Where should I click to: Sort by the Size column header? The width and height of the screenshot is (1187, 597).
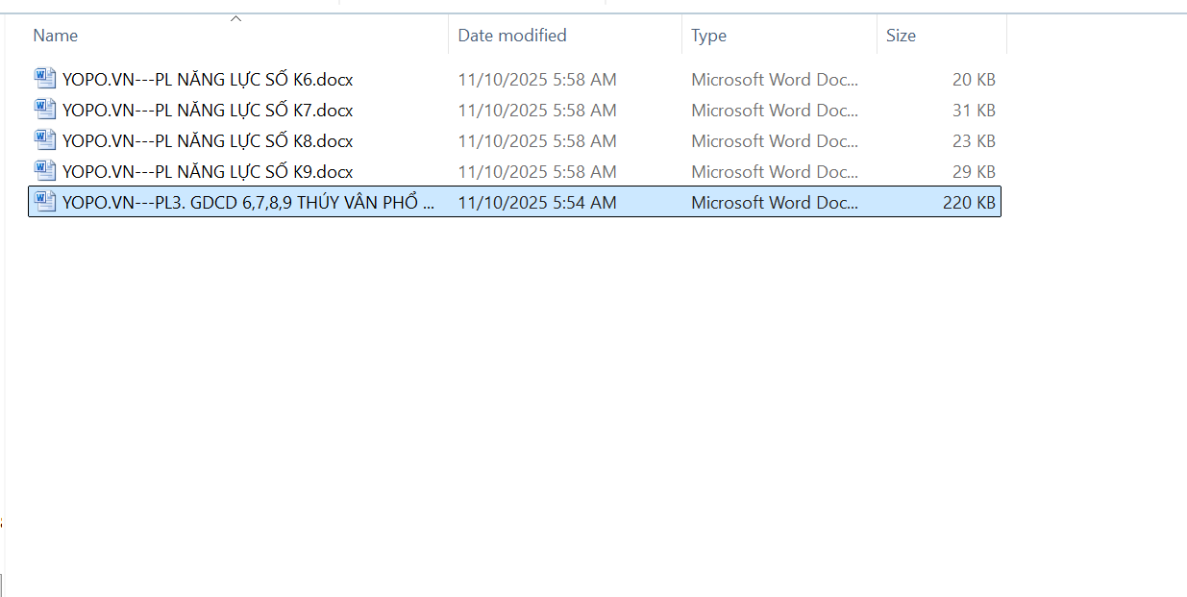click(x=901, y=36)
